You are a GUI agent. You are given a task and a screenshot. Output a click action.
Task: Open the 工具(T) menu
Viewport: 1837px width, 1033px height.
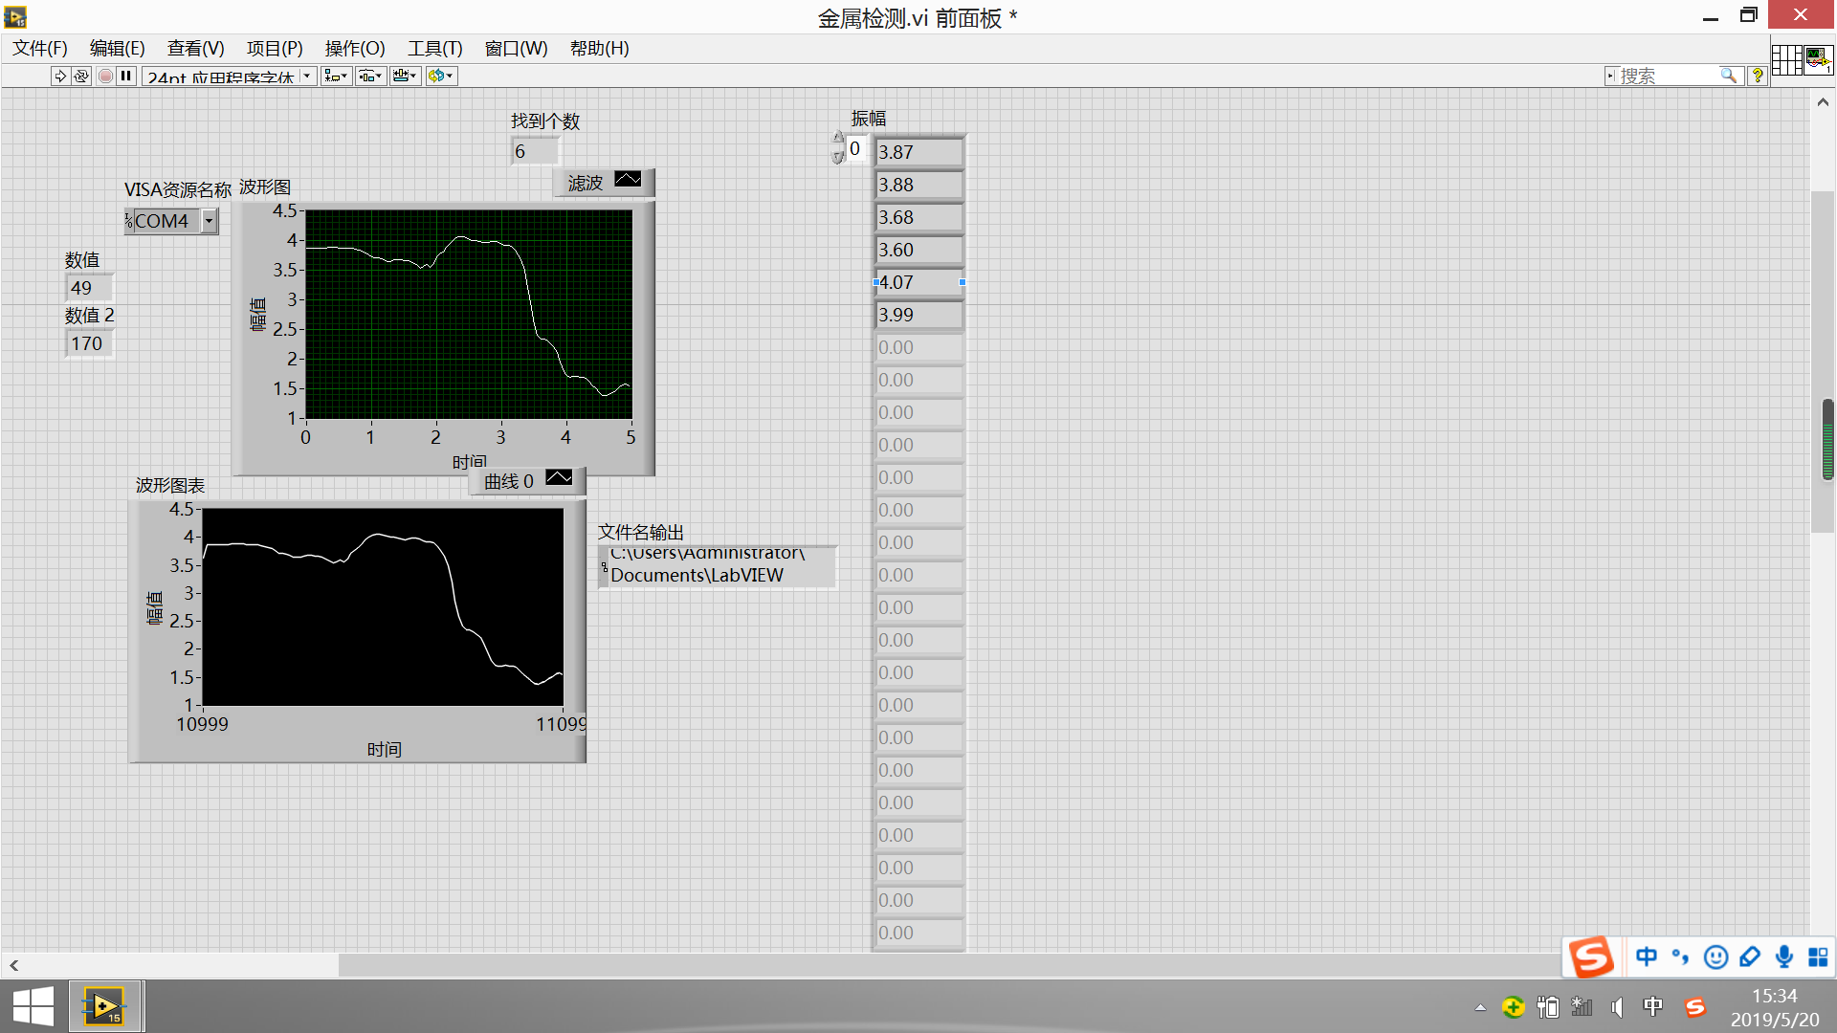pyautogui.click(x=434, y=48)
